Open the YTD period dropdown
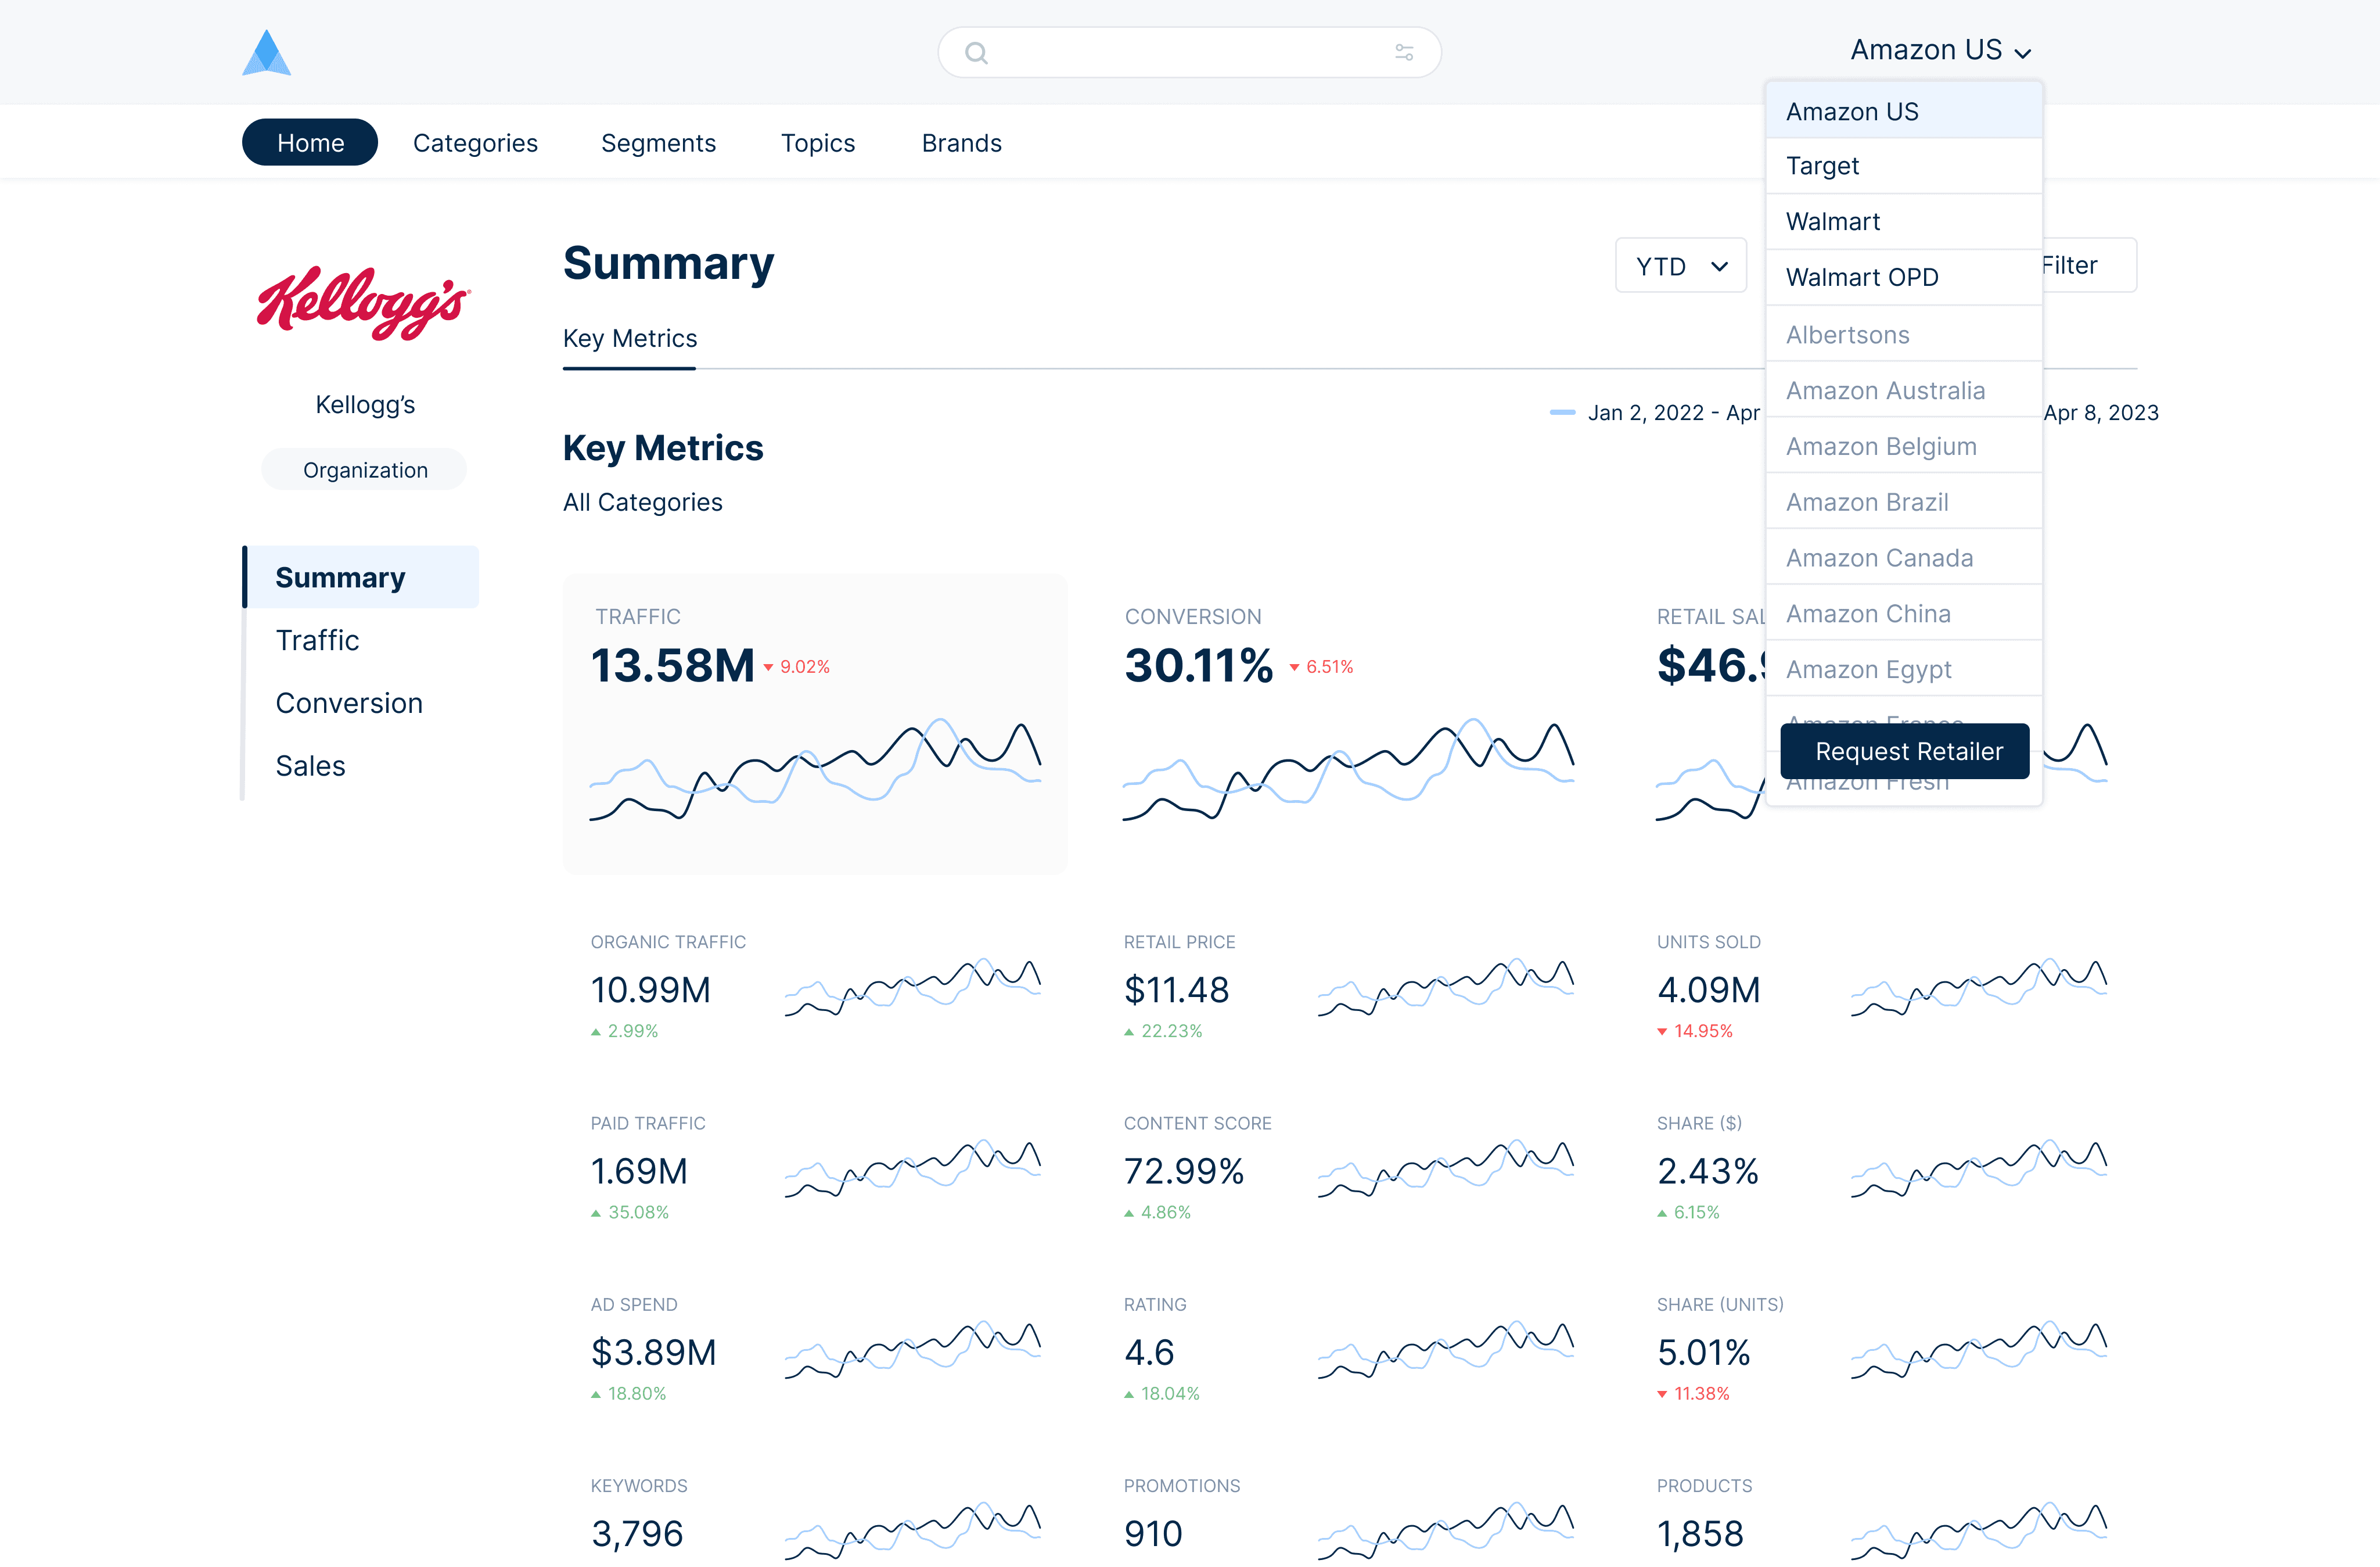Screen dimensions: 2380x1567 tap(1681, 266)
